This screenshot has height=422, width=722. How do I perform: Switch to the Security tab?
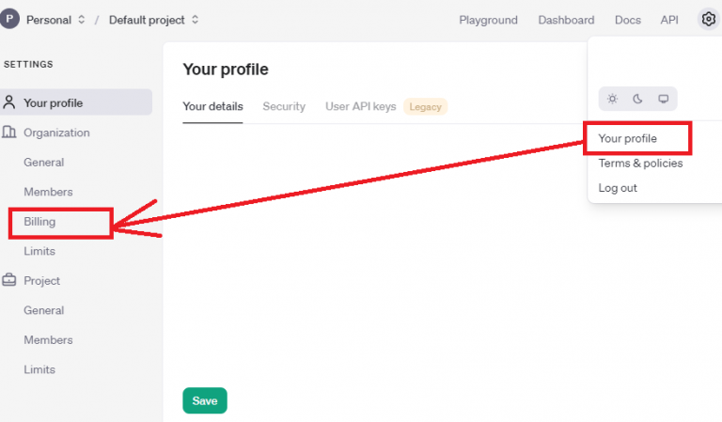click(284, 107)
